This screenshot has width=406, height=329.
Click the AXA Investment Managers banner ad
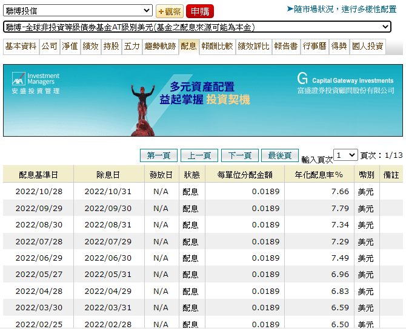(x=203, y=100)
